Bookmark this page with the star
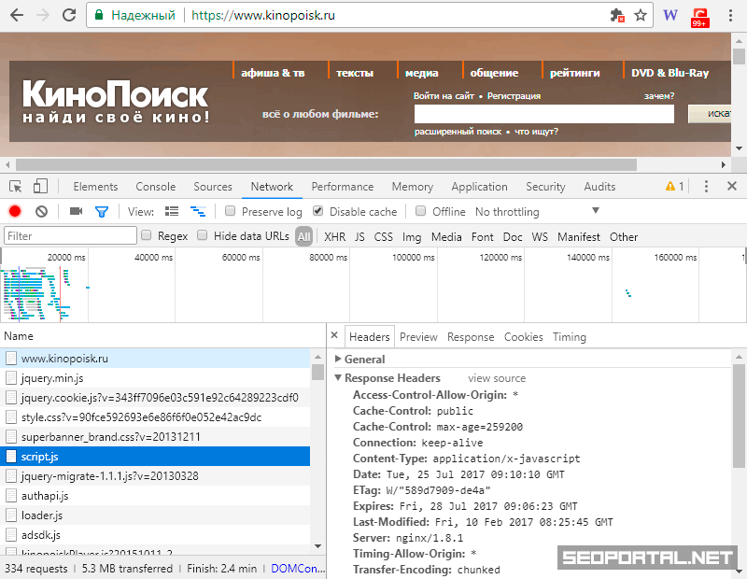Screen dimensions: 747x579 pyautogui.click(x=641, y=15)
